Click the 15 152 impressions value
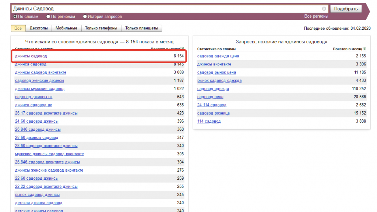This screenshot has width=377, height=212. point(360,113)
